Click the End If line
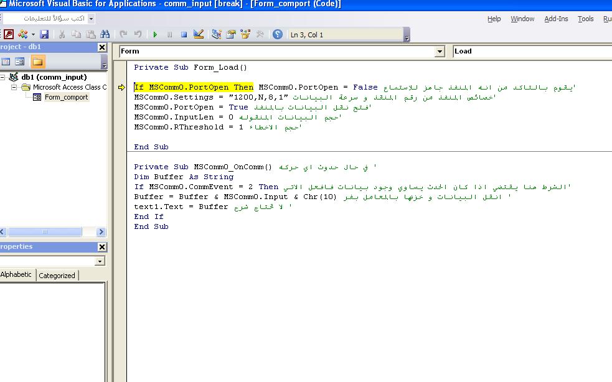The height and width of the screenshot is (382, 612). click(149, 217)
